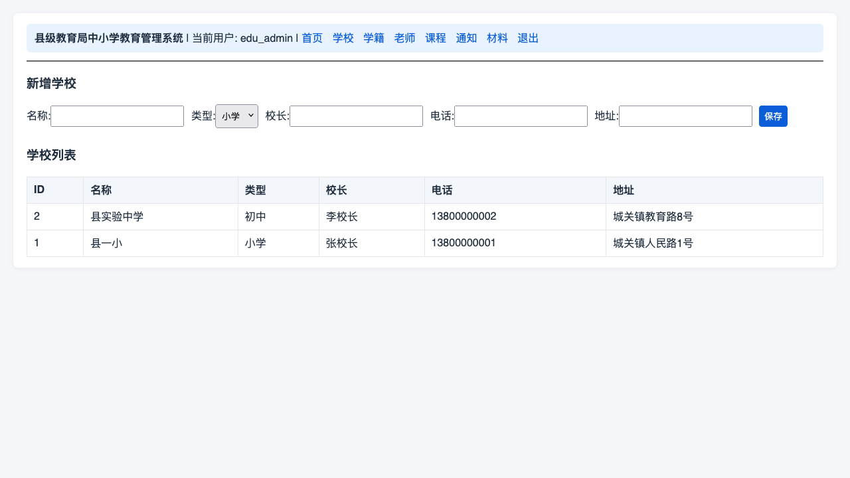This screenshot has height=478, width=850.
Task: Open the 课程 navigation link
Action: coord(436,39)
